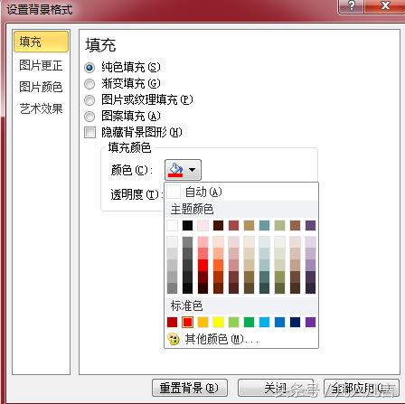Choose the standard purple swatch
This screenshot has height=404, width=405.
(x=310, y=322)
